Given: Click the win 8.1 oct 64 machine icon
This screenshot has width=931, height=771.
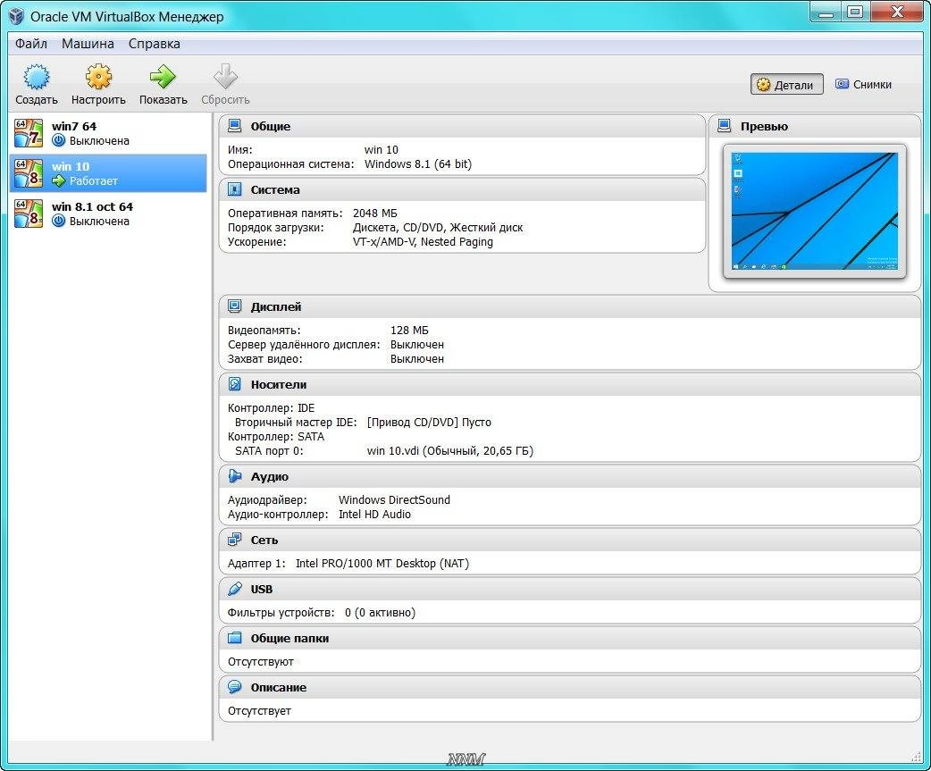Looking at the screenshot, I should [29, 214].
